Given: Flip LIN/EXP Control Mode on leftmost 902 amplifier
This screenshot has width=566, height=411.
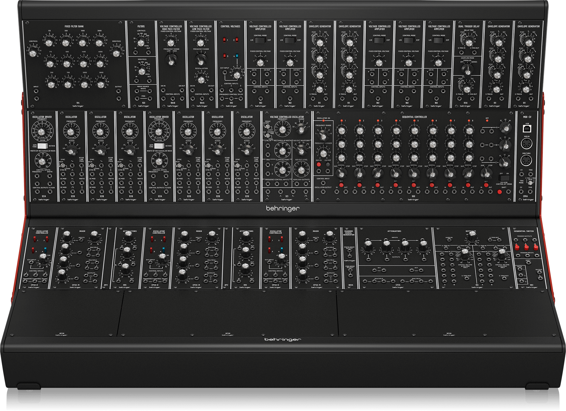Looking at the screenshot, I should point(260,40).
